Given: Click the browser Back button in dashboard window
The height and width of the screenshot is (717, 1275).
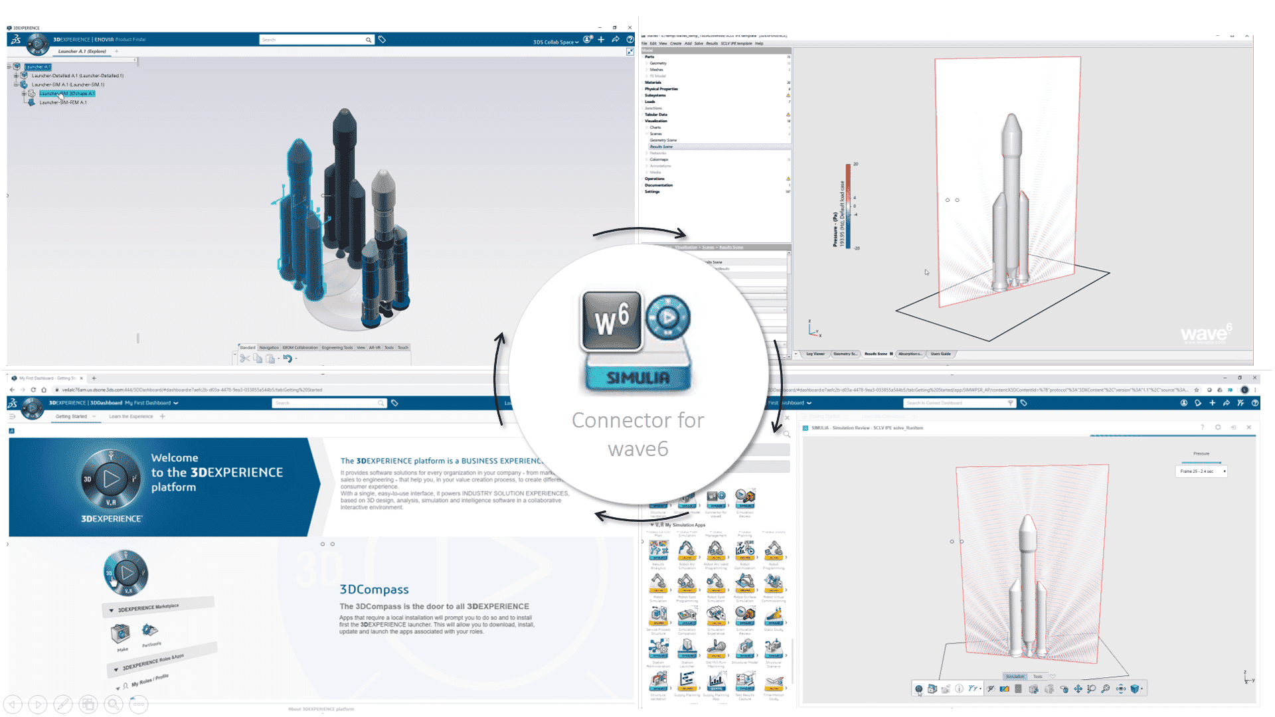Looking at the screenshot, I should tap(12, 390).
